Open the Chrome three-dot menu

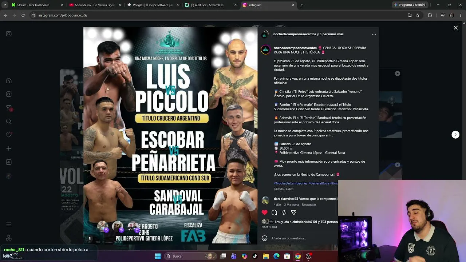(461, 15)
